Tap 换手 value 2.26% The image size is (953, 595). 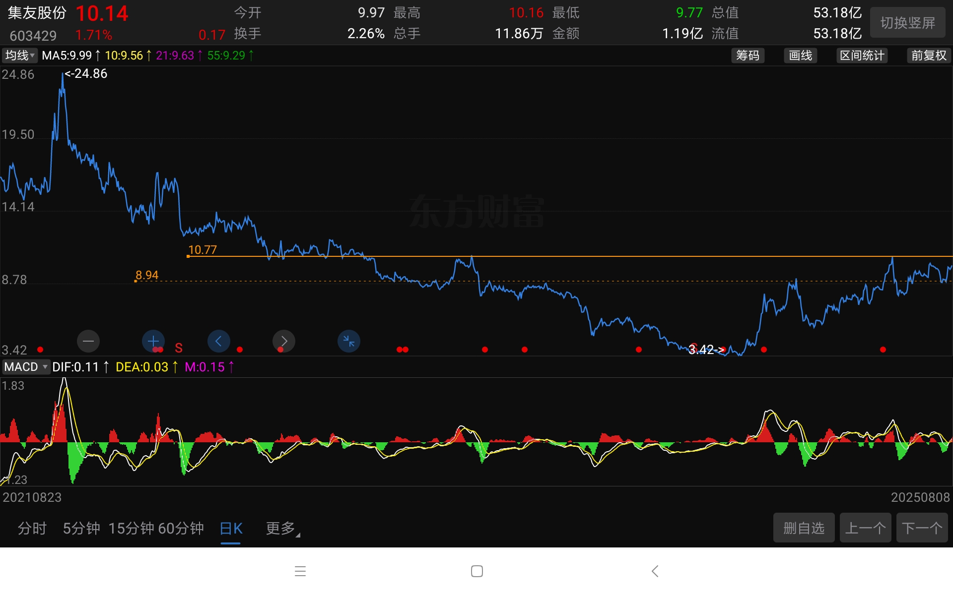366,34
